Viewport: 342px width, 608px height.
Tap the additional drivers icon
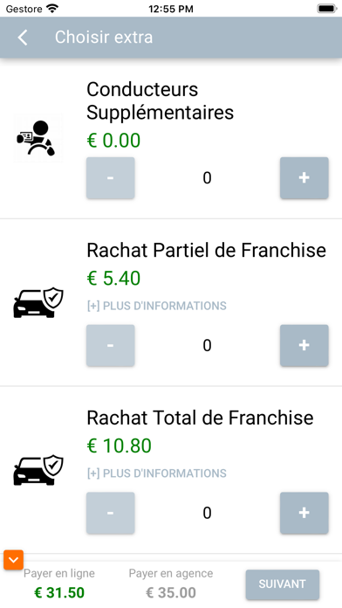[38, 138]
